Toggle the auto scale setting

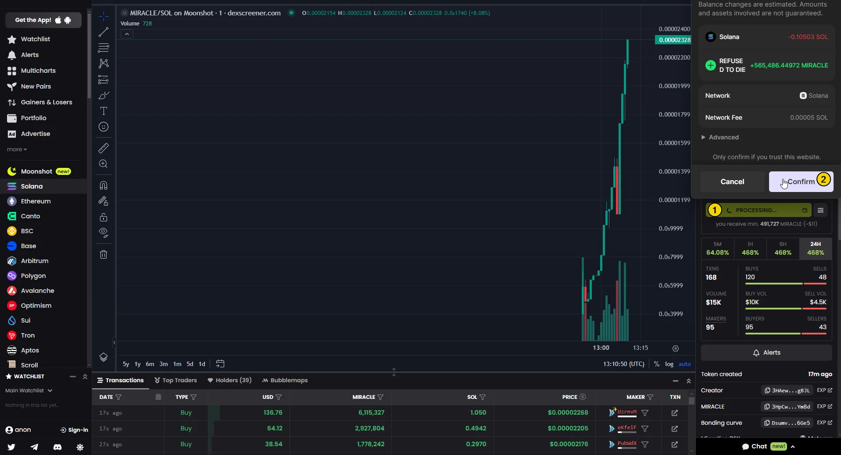[685, 364]
